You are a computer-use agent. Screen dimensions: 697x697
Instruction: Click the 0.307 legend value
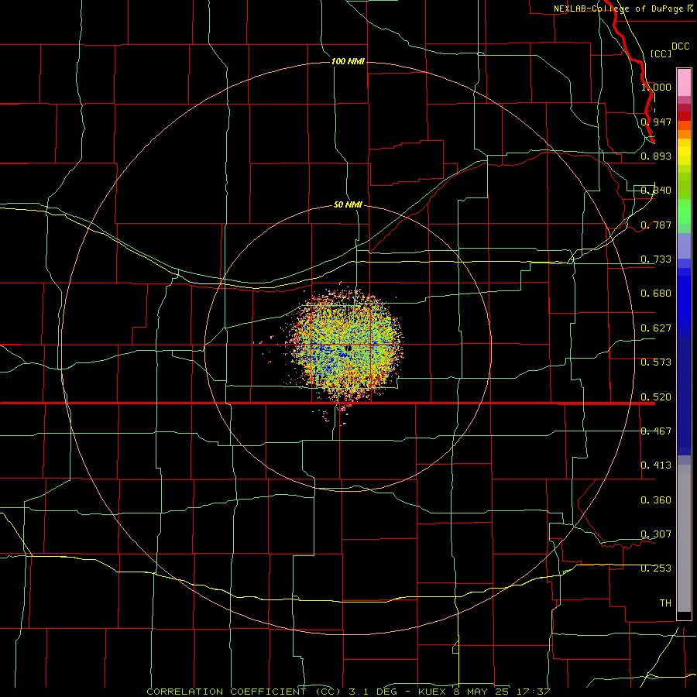656,534
